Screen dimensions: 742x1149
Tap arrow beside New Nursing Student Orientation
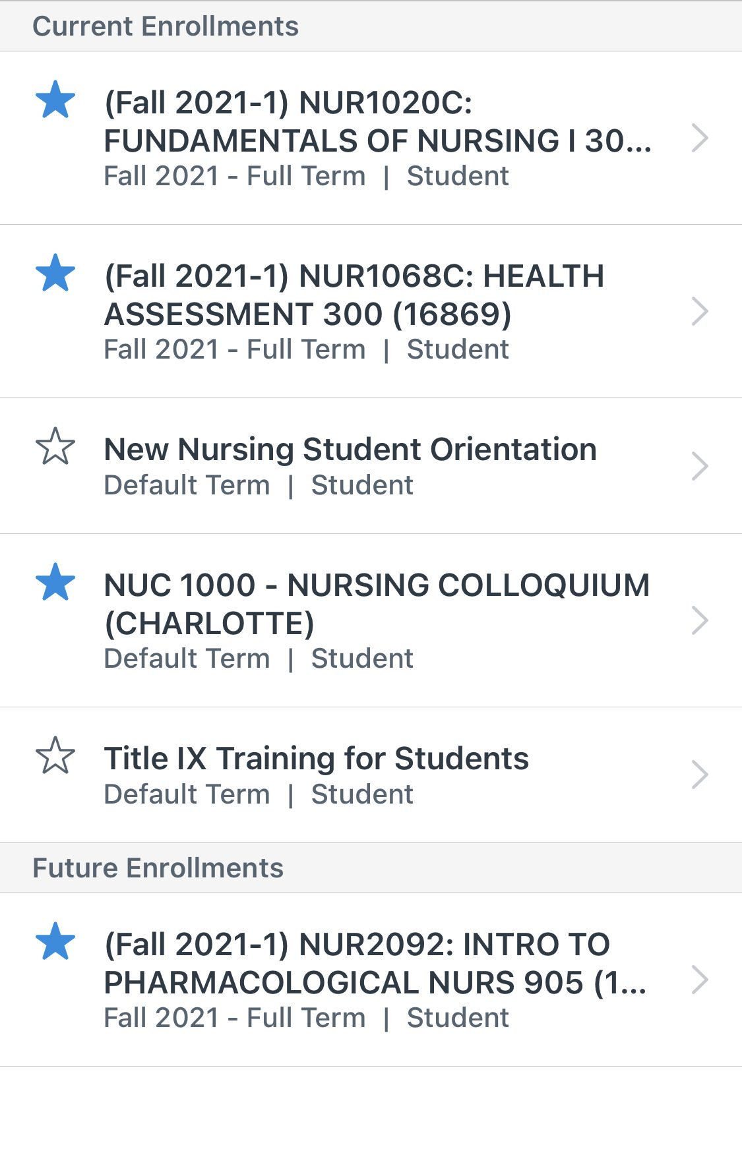pyautogui.click(x=700, y=466)
